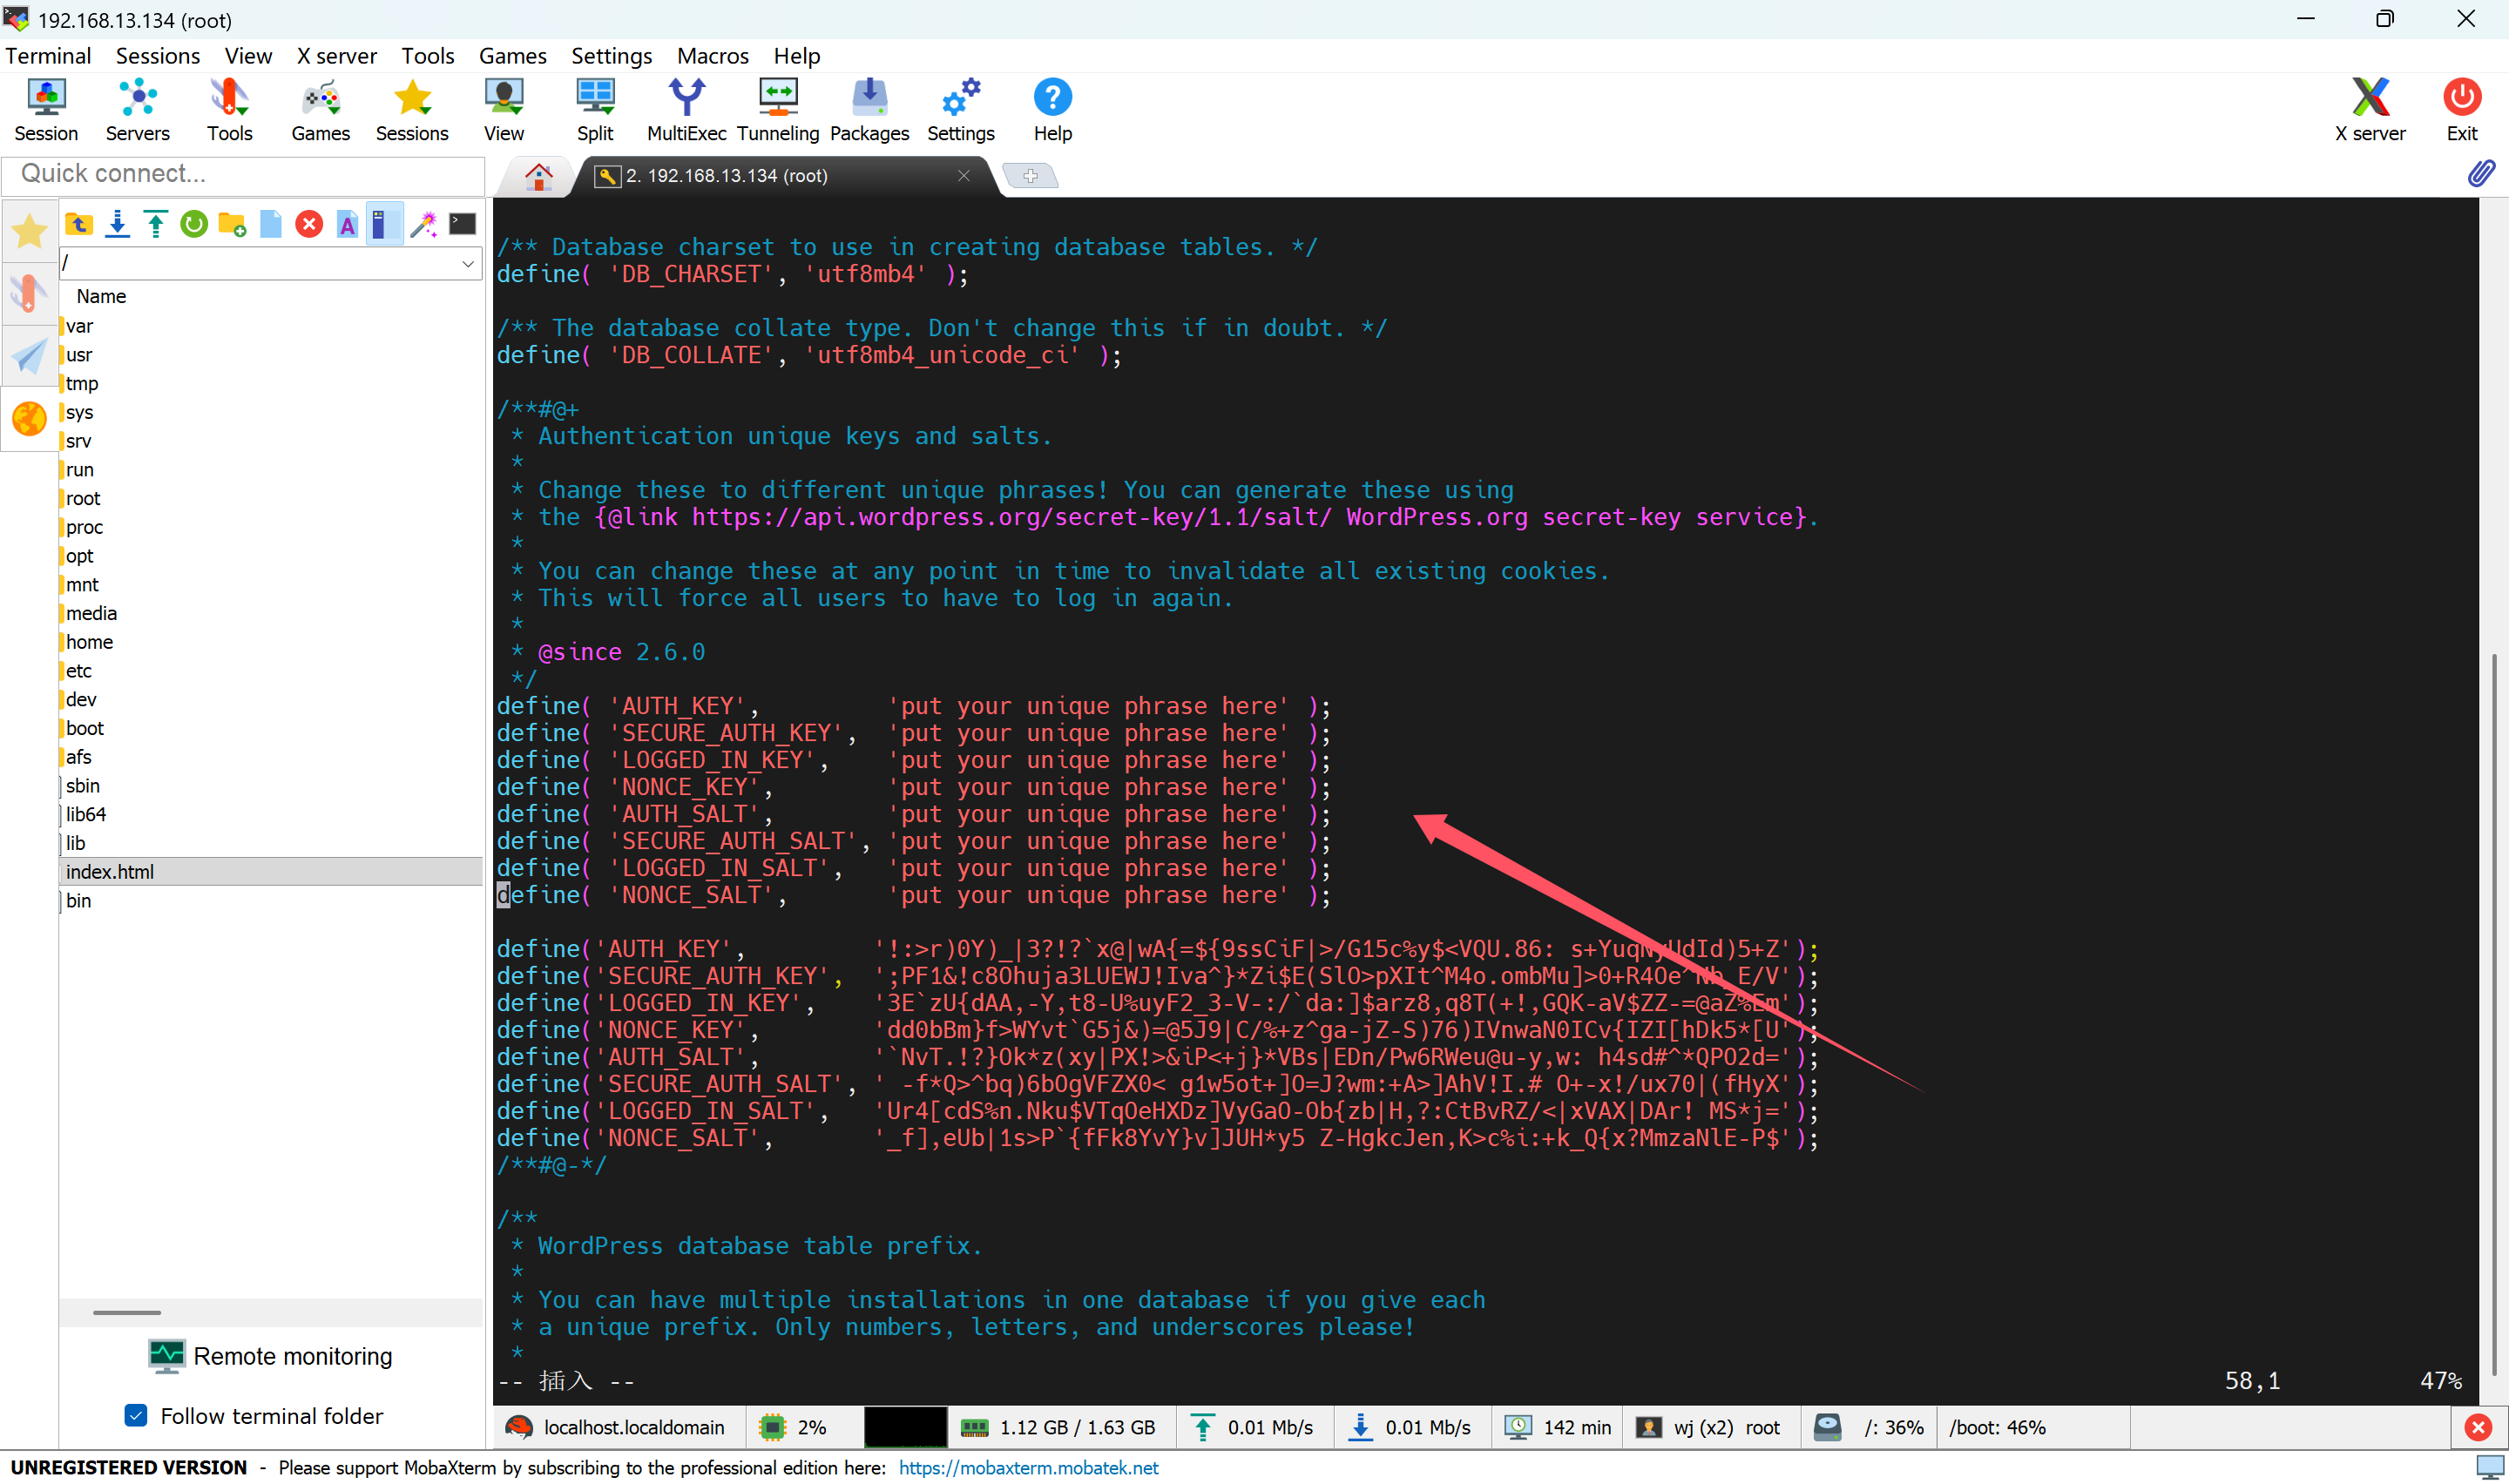Open the X server menu
2509x1484 pixels.
click(337, 56)
